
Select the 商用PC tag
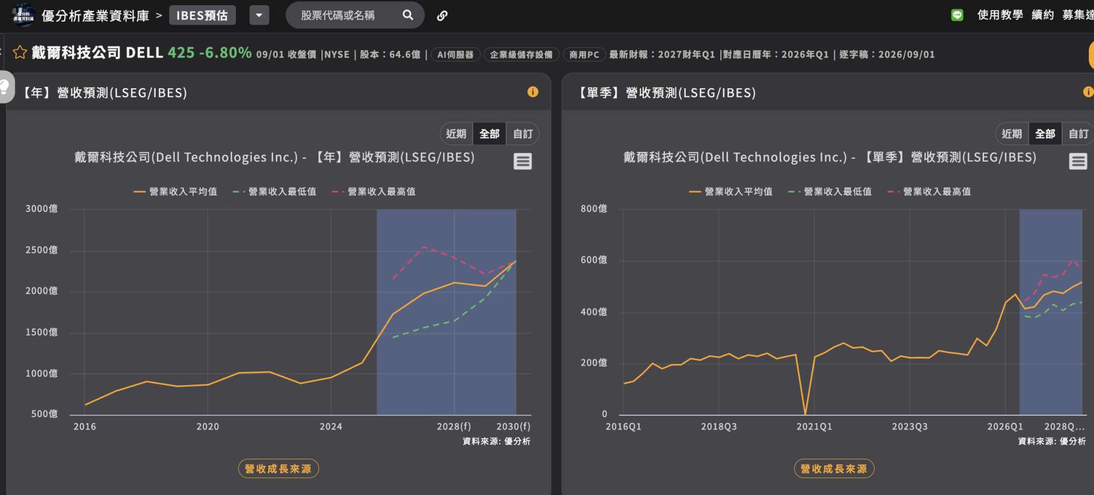coord(584,55)
